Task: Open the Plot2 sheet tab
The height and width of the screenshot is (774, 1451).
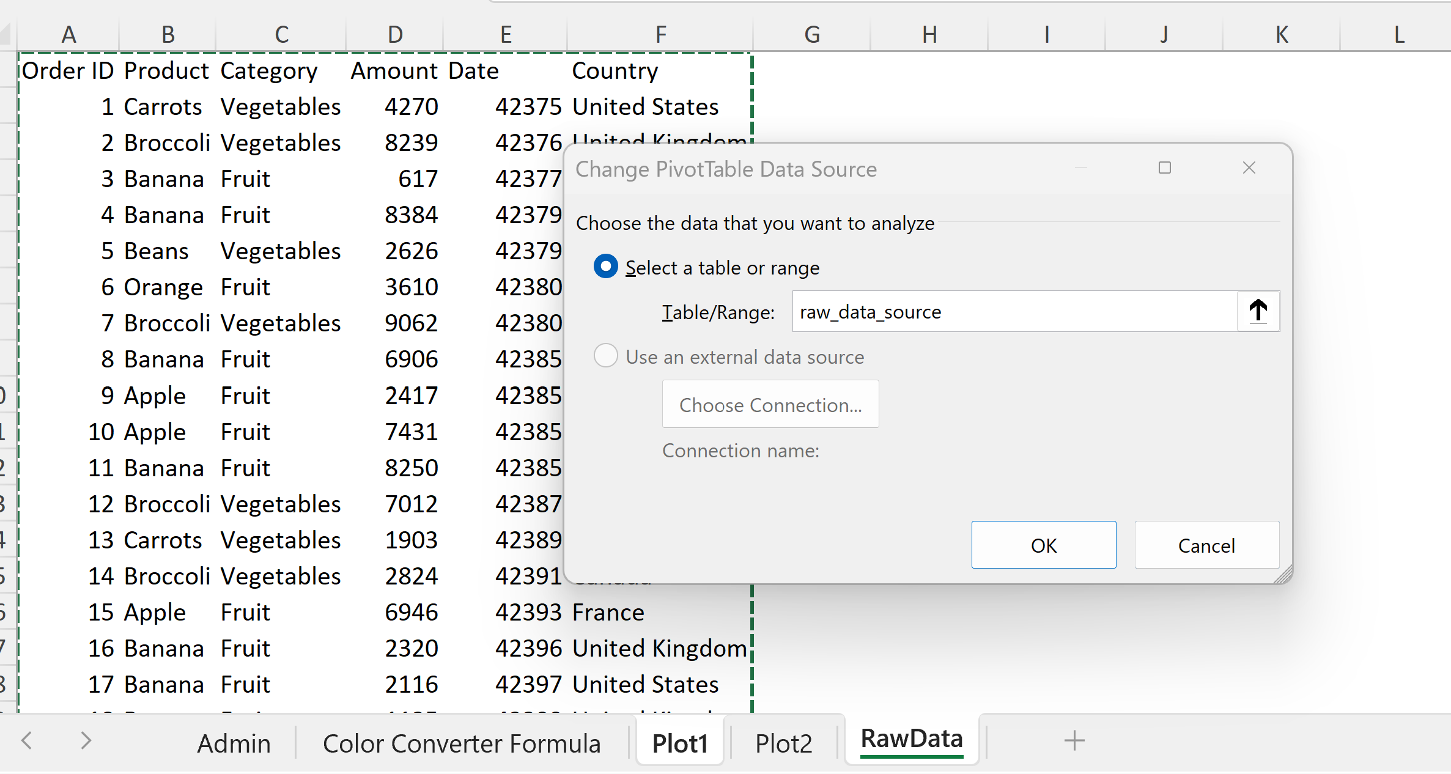Action: coord(783,743)
